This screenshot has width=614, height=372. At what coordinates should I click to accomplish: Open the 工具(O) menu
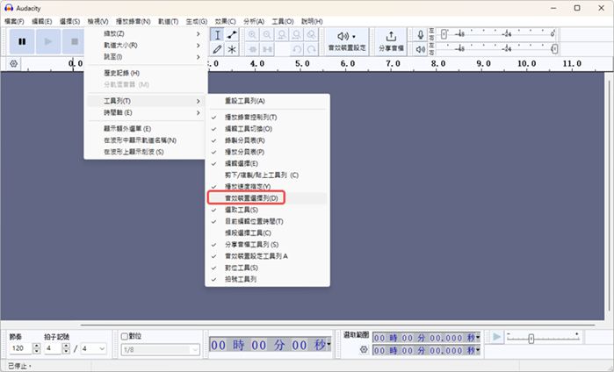(283, 22)
